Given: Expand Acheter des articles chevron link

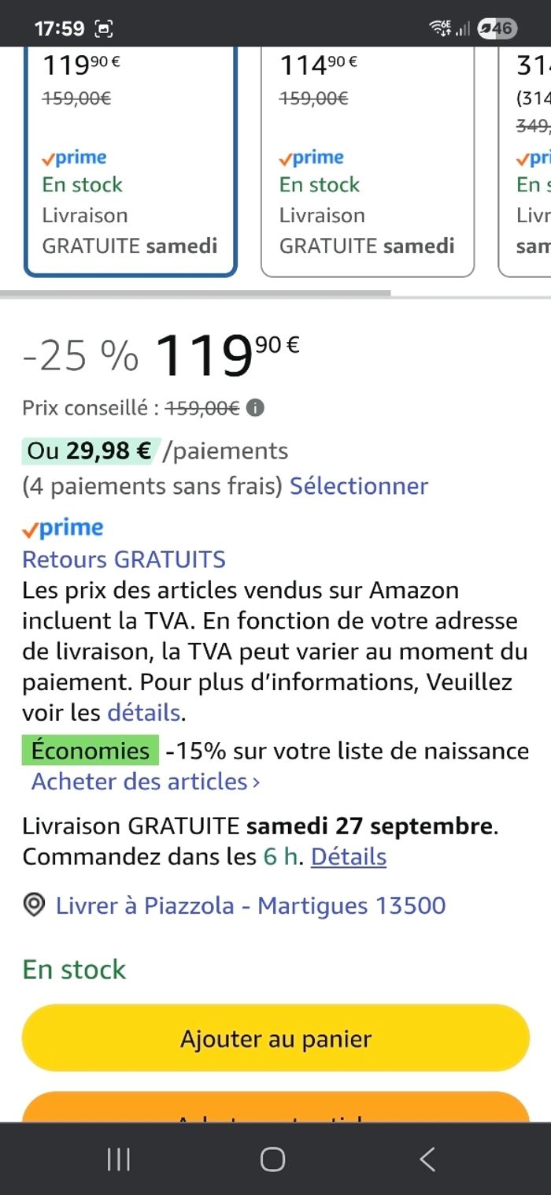Looking at the screenshot, I should (x=146, y=781).
